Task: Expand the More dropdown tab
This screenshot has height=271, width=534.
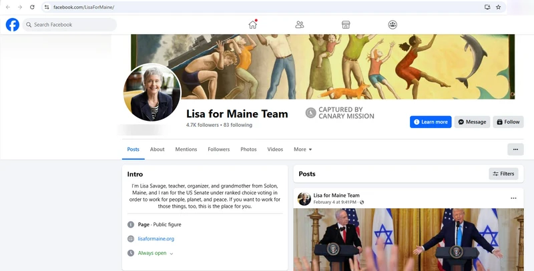Action: pyautogui.click(x=303, y=149)
